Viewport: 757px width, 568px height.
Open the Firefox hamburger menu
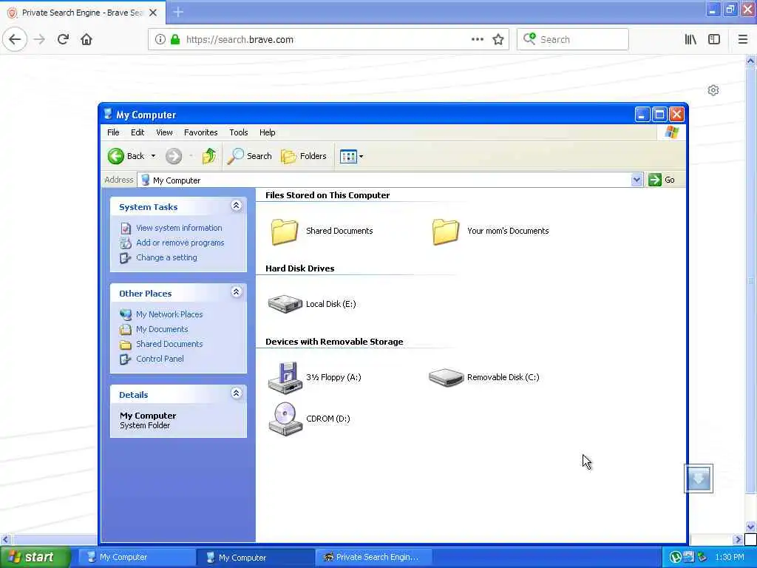(742, 39)
